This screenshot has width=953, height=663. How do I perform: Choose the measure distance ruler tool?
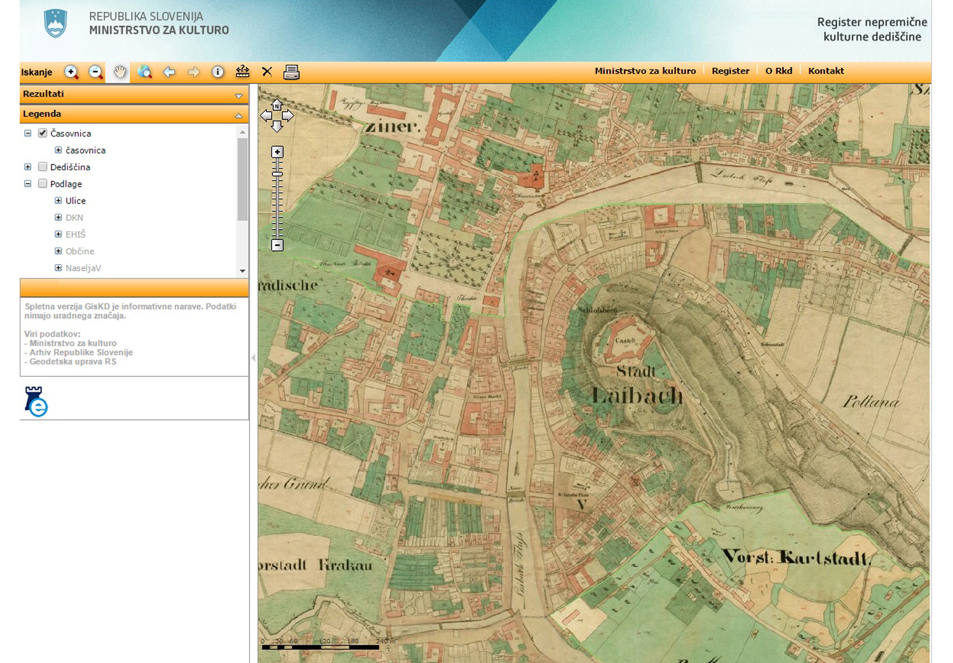pyautogui.click(x=242, y=72)
